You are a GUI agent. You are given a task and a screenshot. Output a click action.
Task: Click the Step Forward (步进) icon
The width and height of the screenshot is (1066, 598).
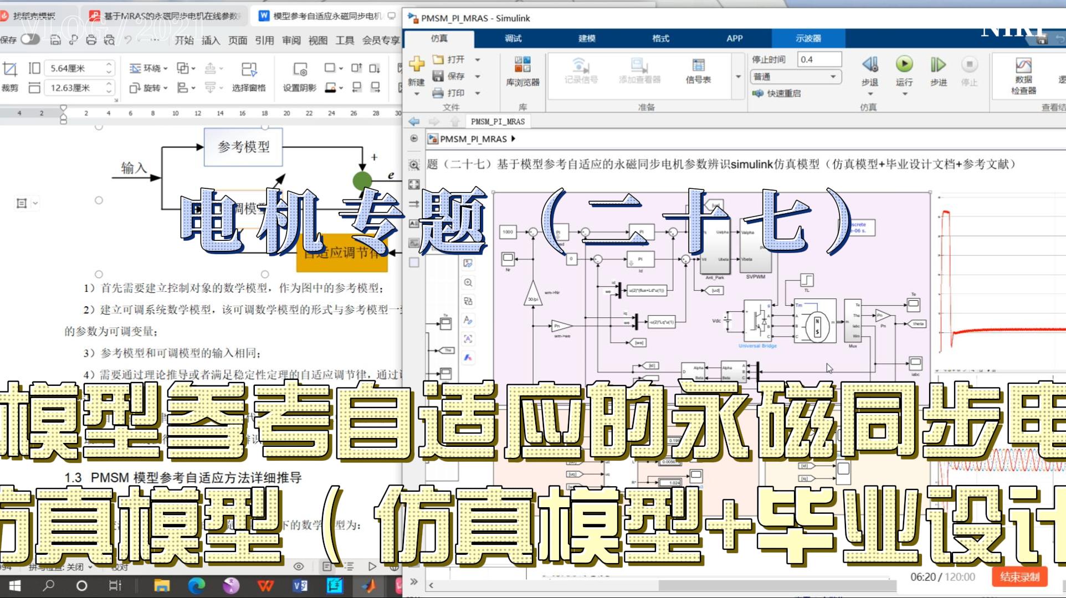(x=938, y=65)
